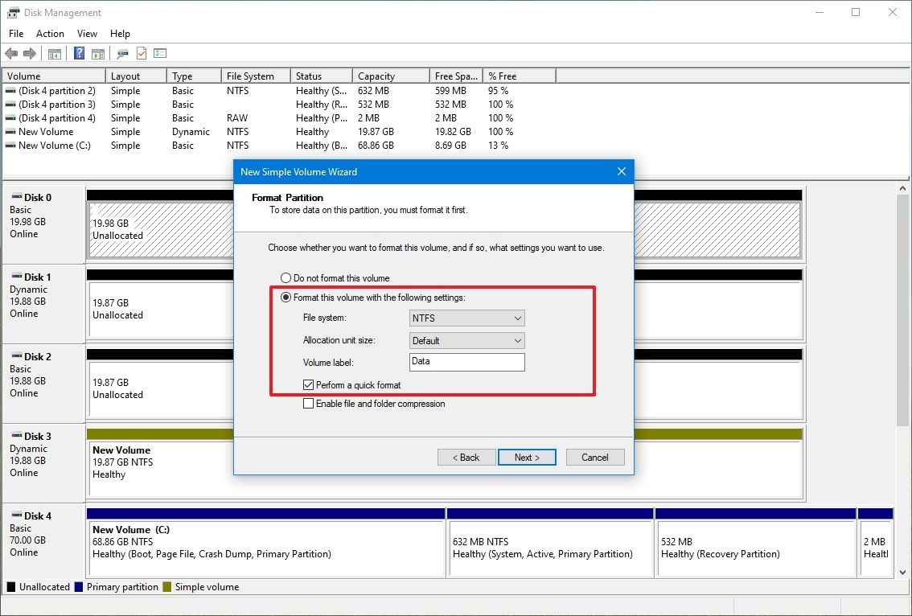912x616 pixels.
Task: Click the Back button in the wizard
Action: point(466,457)
